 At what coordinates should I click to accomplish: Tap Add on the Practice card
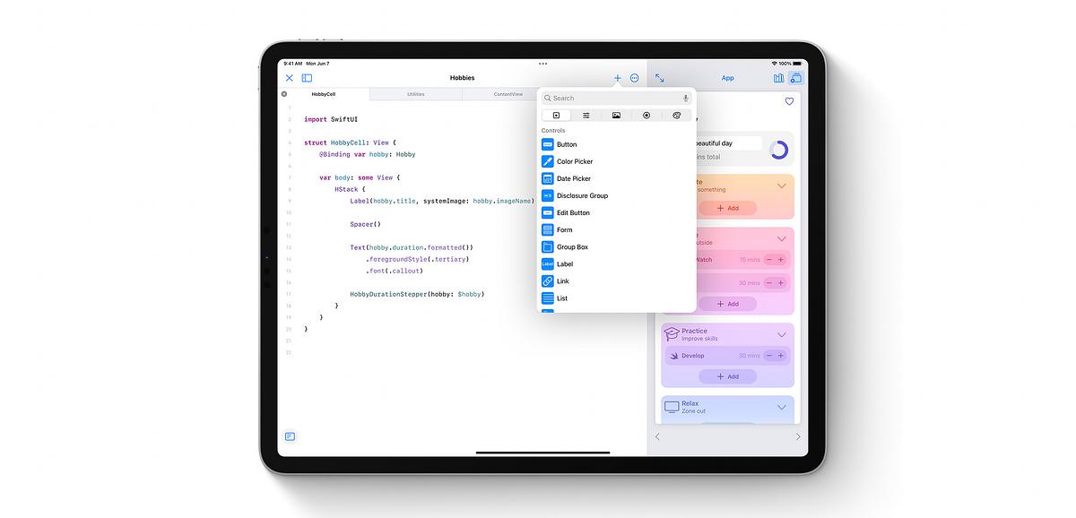pos(727,376)
